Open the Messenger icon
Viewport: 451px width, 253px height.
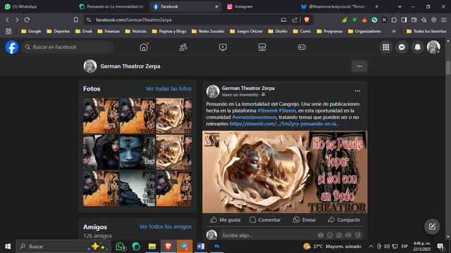click(402, 47)
